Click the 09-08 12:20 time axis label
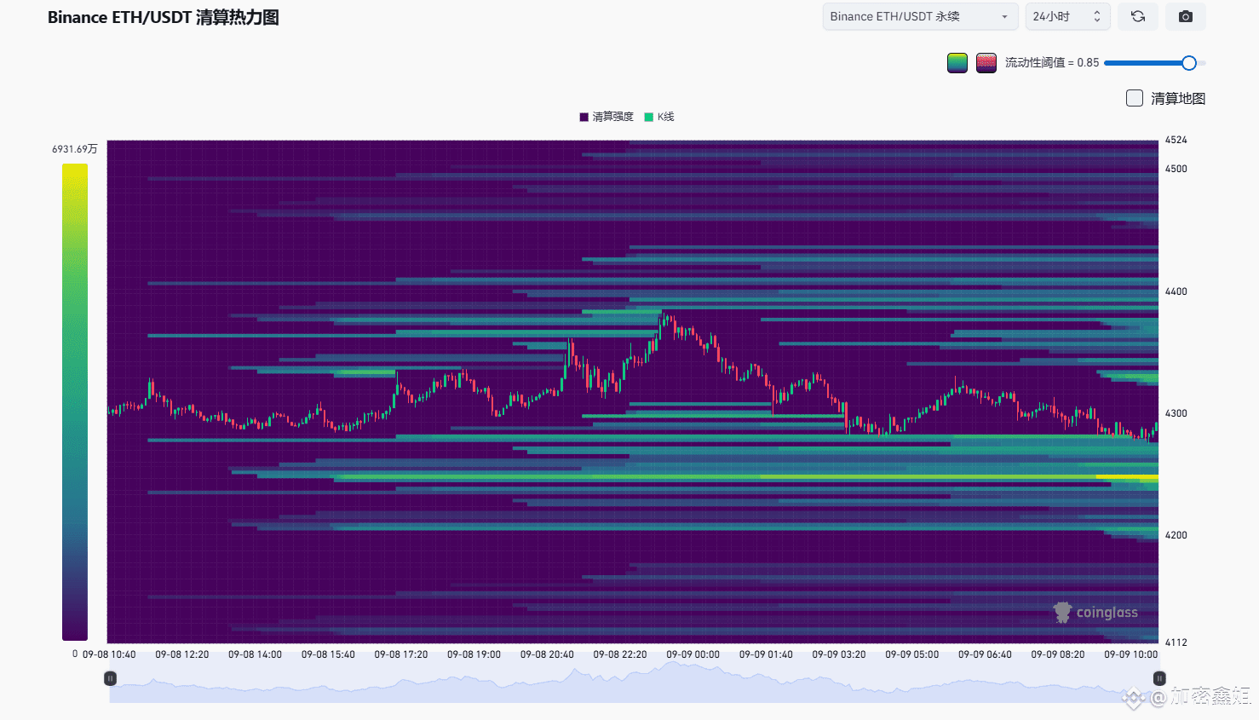This screenshot has width=1259, height=720. tap(182, 654)
